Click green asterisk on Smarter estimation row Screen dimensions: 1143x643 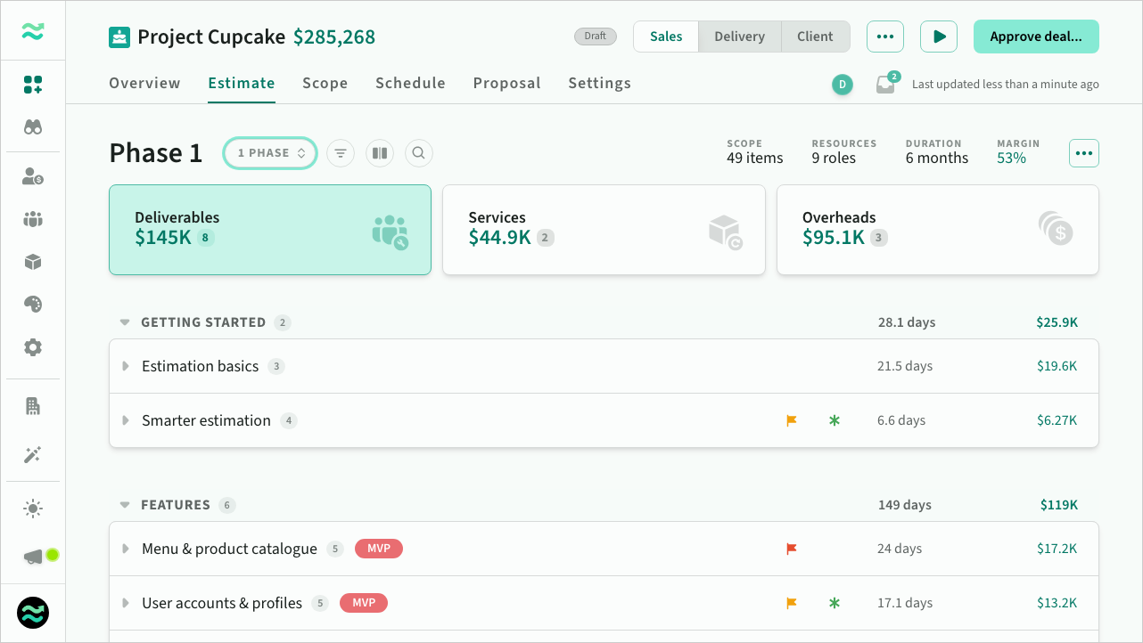coord(835,420)
